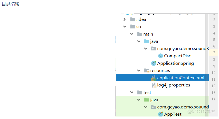Select ApplicationSpring in the project tree
This screenshot has width=219, height=119.
point(175,63)
